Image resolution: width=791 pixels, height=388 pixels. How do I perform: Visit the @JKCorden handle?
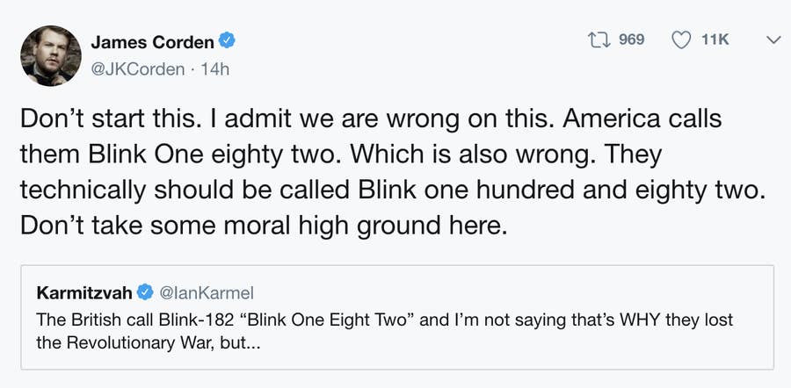point(137,68)
